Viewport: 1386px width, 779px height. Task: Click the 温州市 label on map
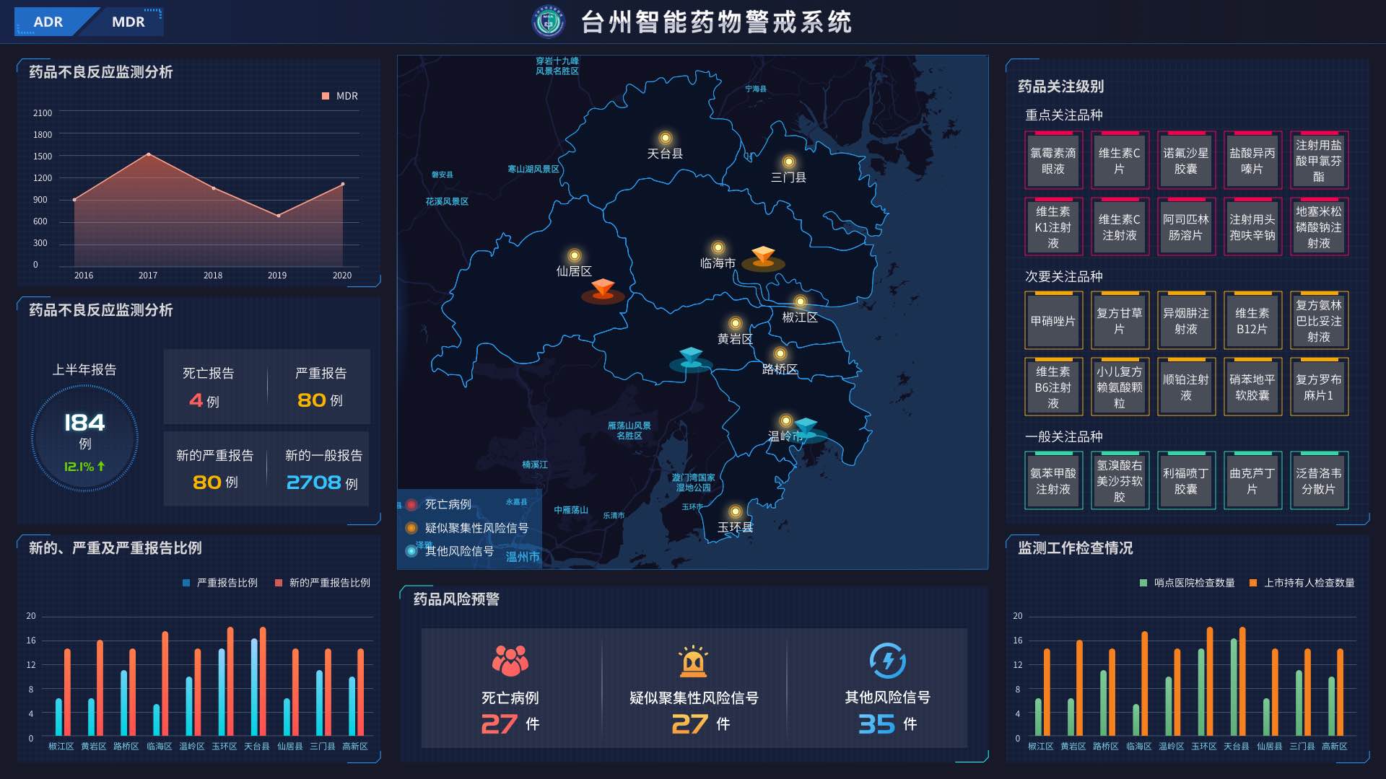[x=522, y=557]
